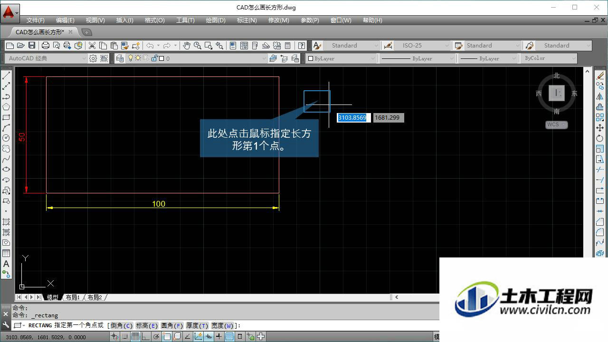608x342 pixels.
Task: Select the Polygon draw tool
Action: pos(6,107)
